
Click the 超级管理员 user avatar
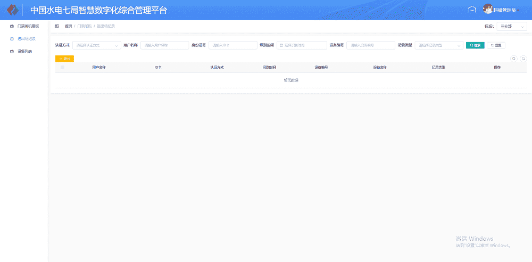(x=487, y=9)
